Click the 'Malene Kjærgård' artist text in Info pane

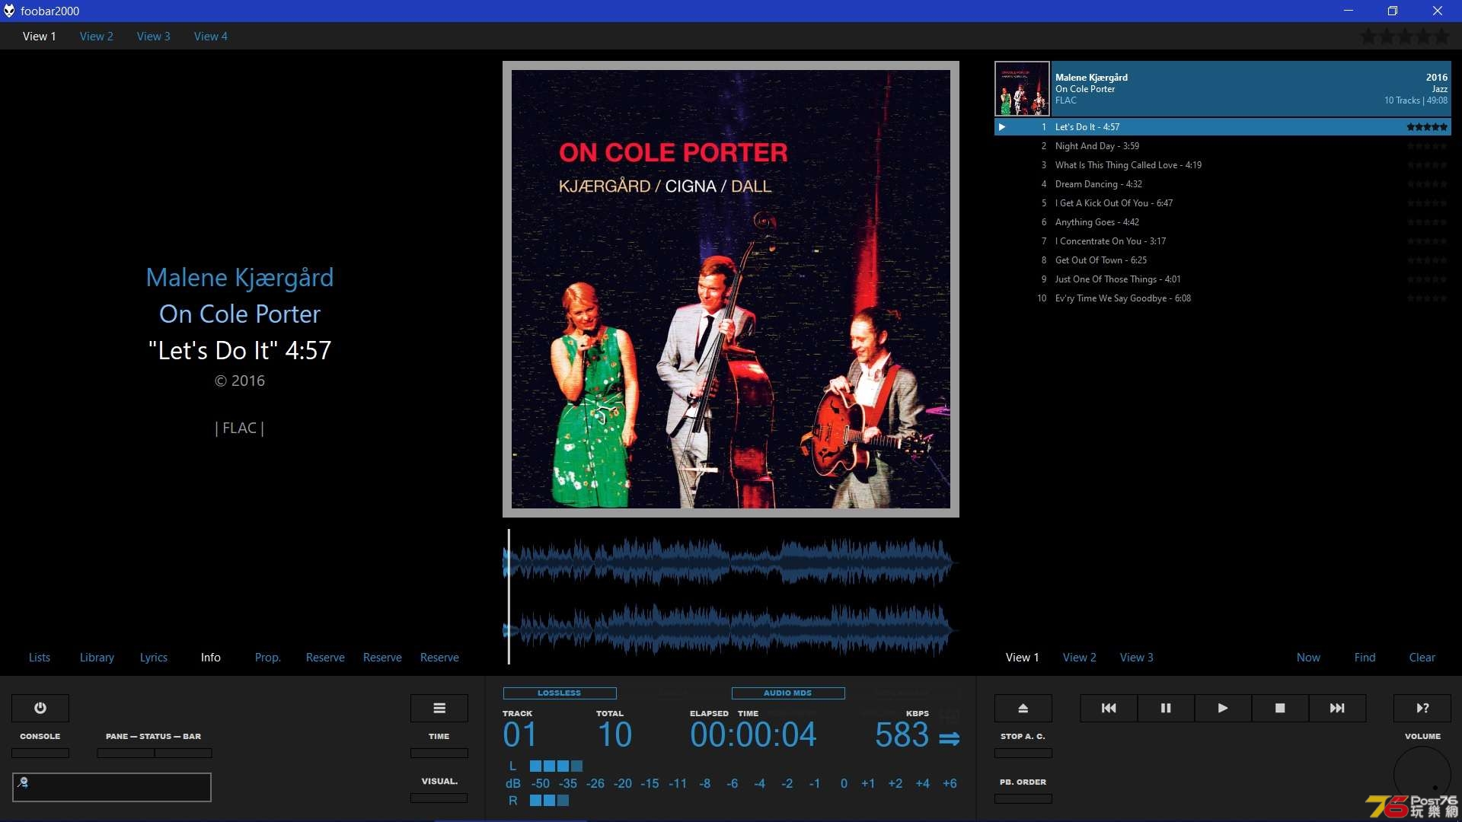tap(240, 278)
